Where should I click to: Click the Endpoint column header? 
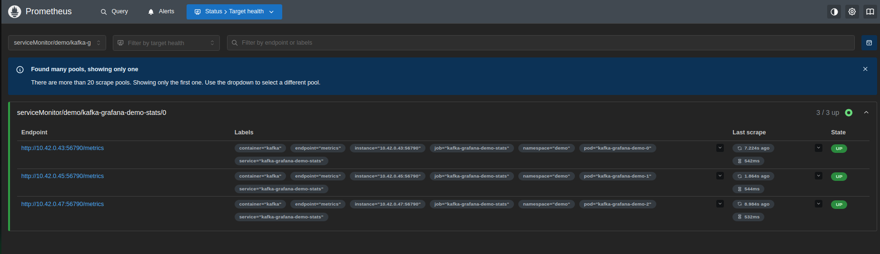coord(34,132)
